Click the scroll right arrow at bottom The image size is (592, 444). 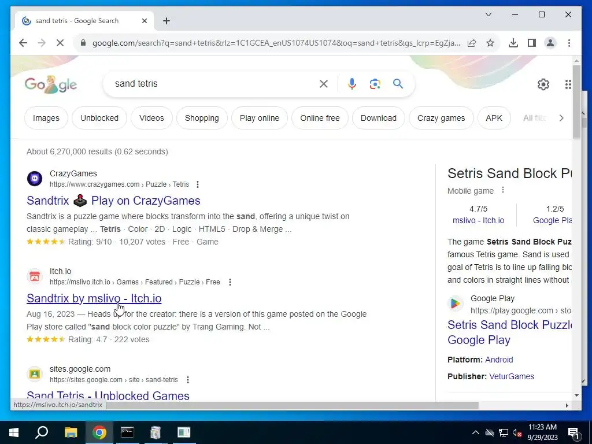click(567, 406)
